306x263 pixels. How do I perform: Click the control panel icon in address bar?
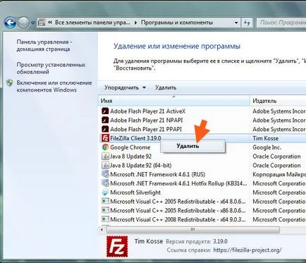pos(42,23)
